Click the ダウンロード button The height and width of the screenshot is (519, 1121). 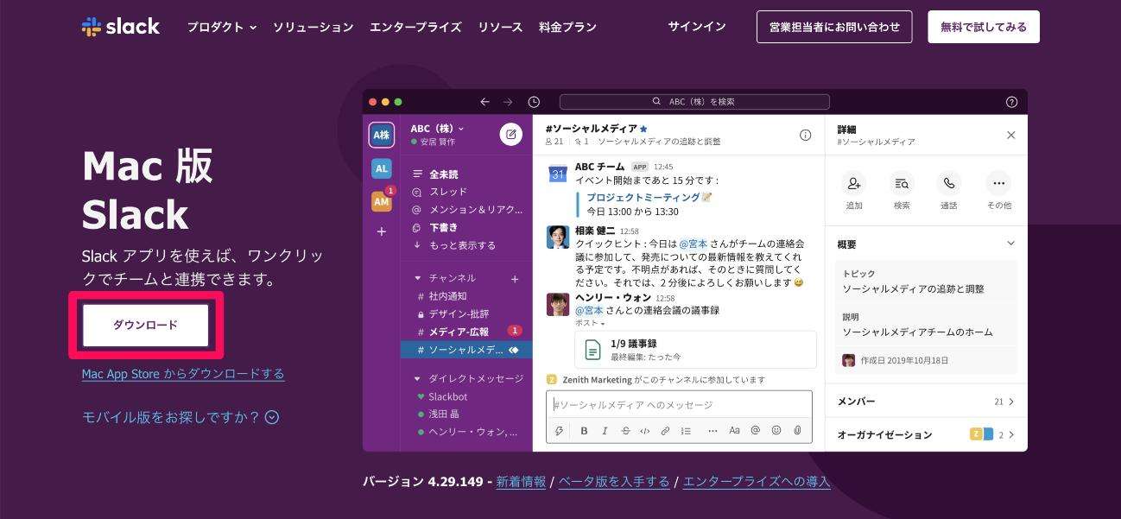[146, 323]
